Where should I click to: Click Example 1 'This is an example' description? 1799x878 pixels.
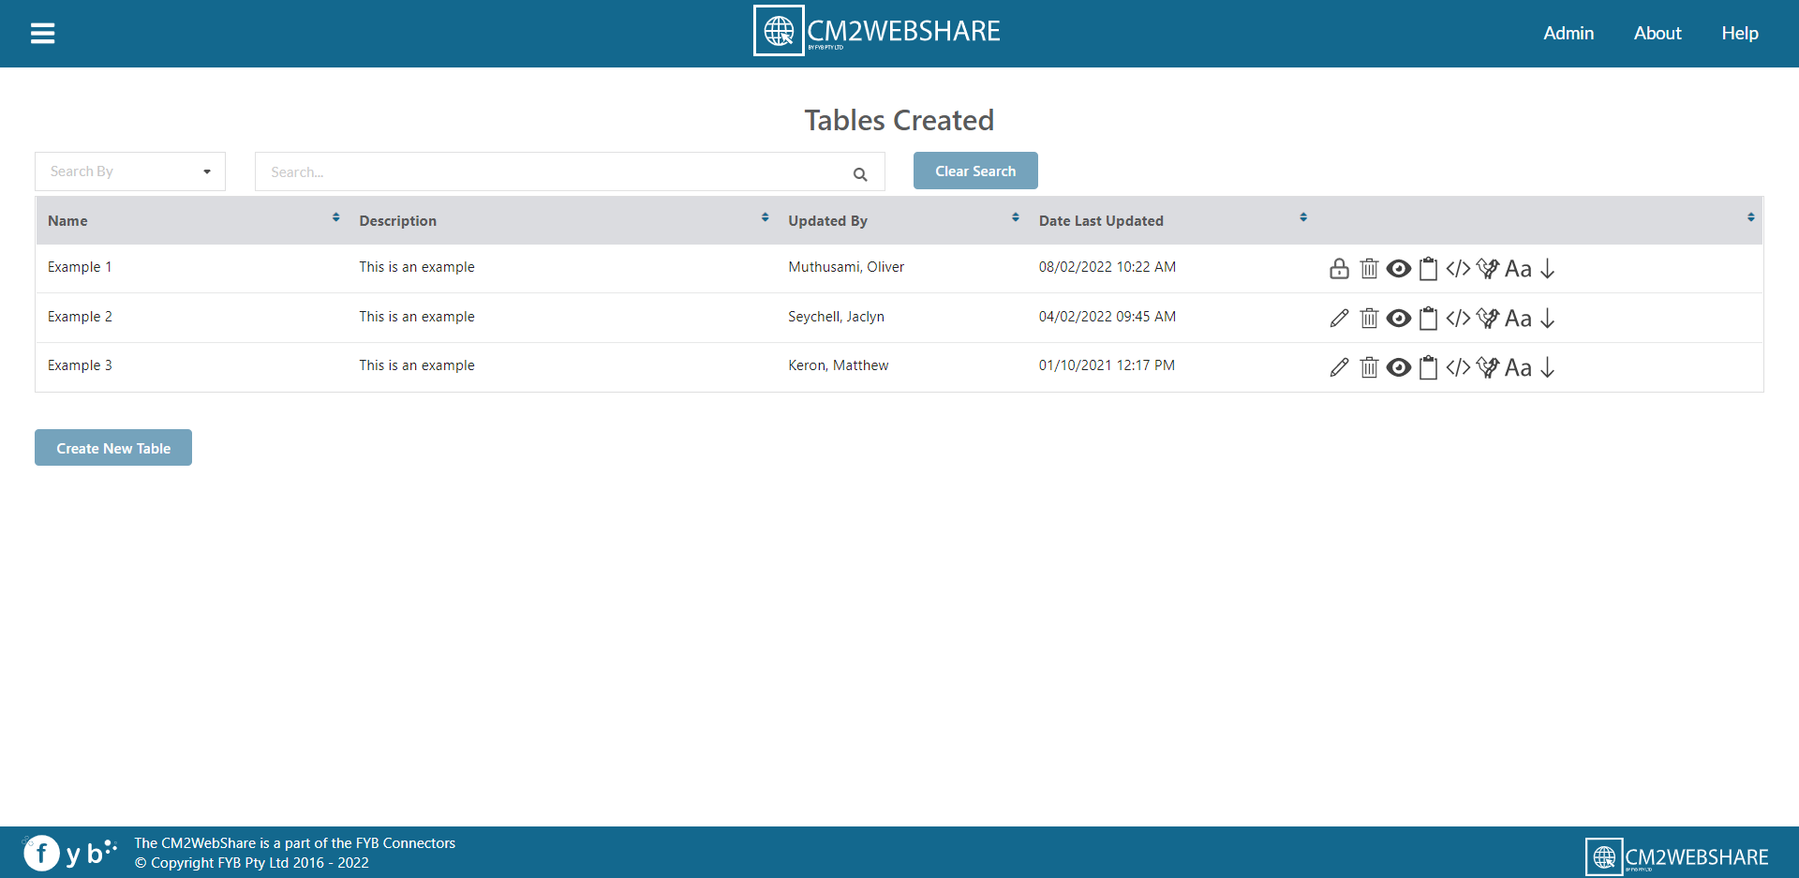[x=417, y=267]
